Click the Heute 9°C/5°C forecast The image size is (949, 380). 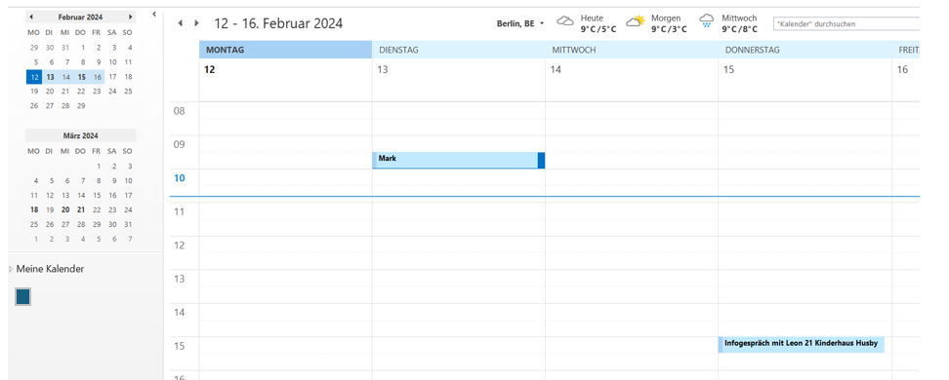pyautogui.click(x=598, y=23)
